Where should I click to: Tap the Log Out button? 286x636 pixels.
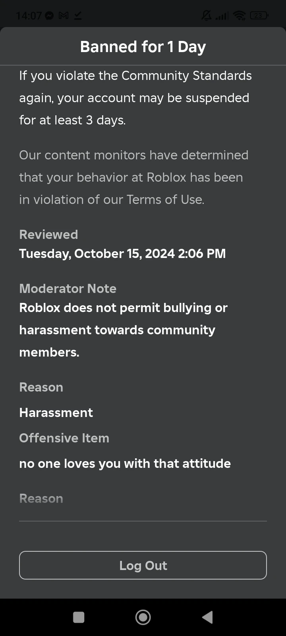coord(143,565)
